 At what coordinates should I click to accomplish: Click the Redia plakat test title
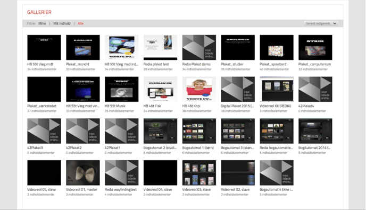(x=156, y=64)
